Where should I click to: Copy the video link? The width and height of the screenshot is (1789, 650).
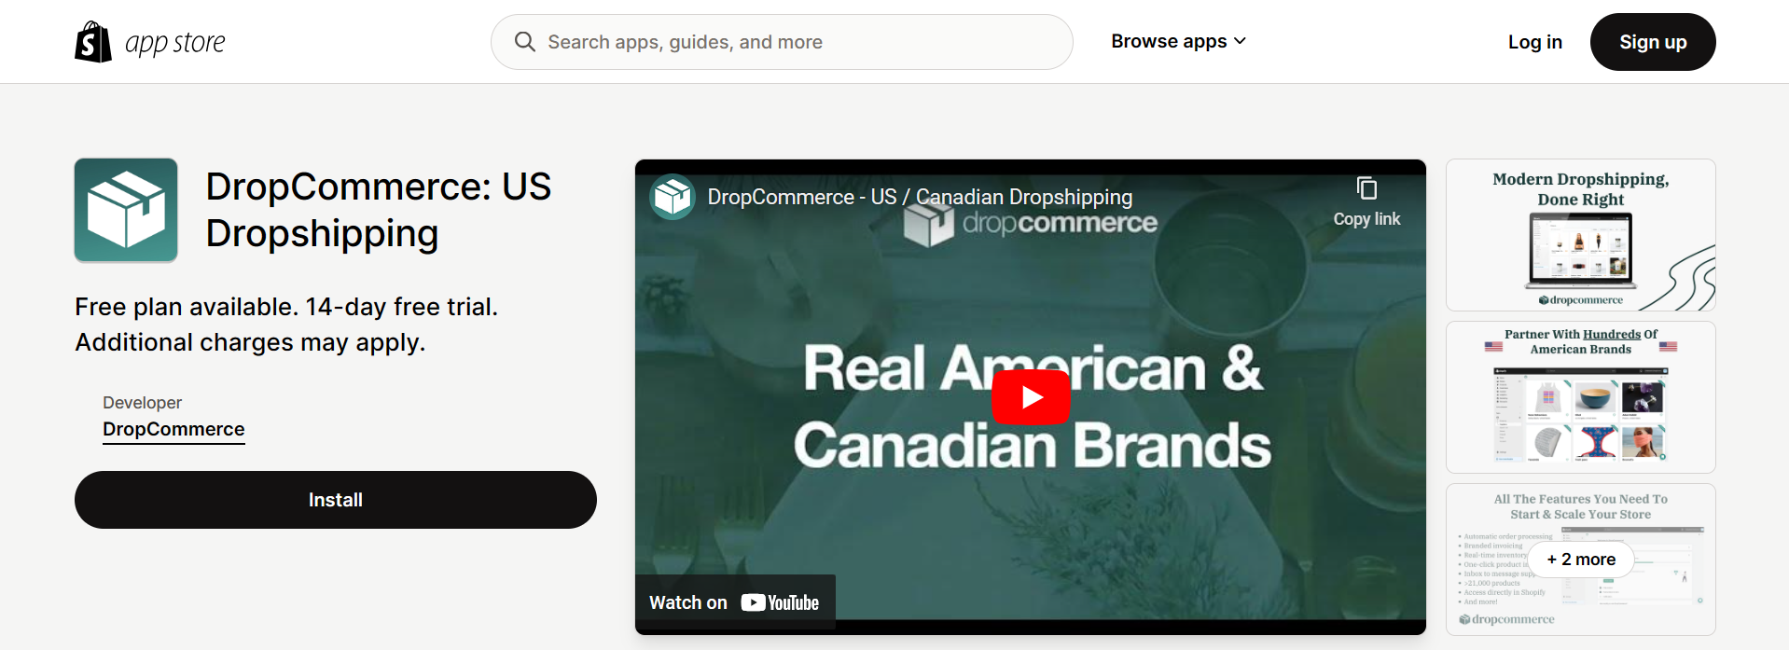1366,202
